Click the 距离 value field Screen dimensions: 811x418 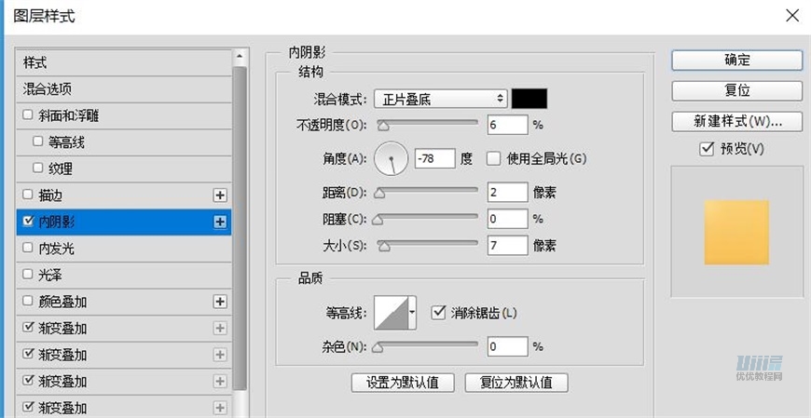click(507, 192)
